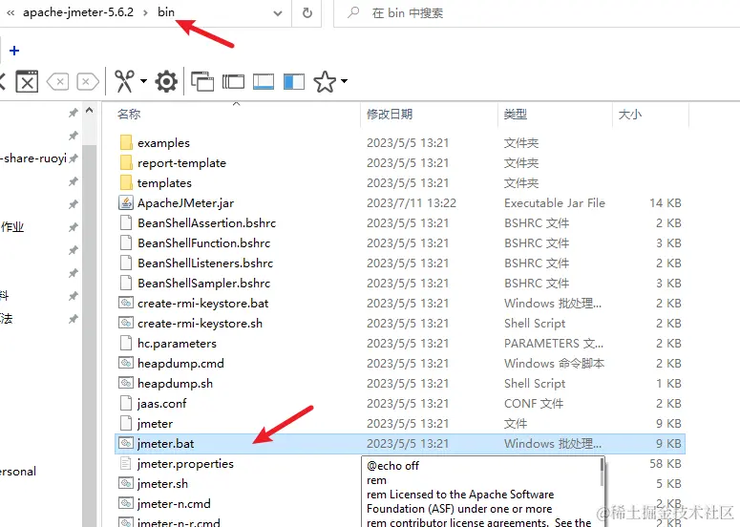Click the star favorites icon

point(326,81)
